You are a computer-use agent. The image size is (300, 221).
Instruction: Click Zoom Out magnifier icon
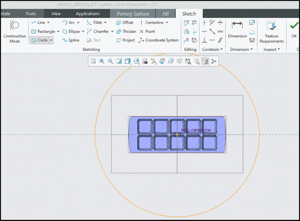coord(111,61)
